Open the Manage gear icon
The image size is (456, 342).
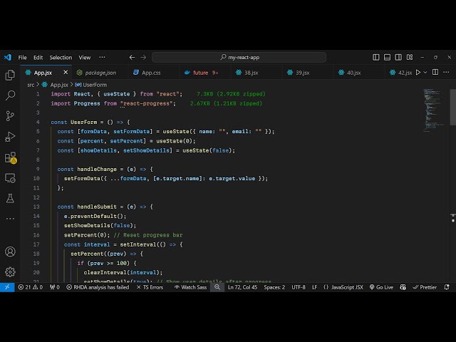tap(10, 271)
